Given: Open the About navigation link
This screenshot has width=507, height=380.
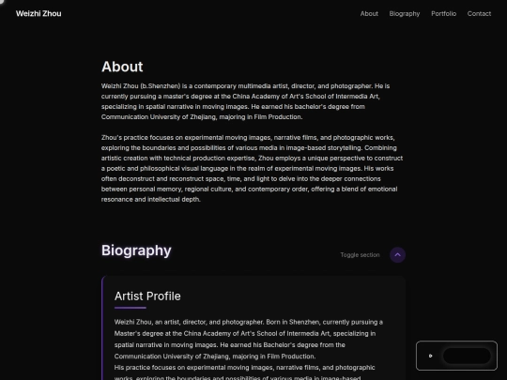Looking at the screenshot, I should [369, 13].
